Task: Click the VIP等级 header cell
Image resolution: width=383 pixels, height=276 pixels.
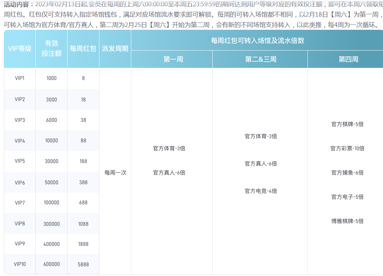Action: pyautogui.click(x=19, y=48)
